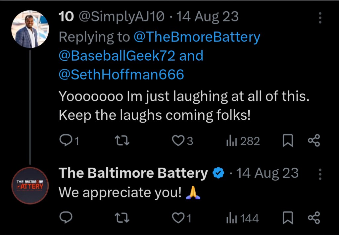Open more options on Baltimore Battery tweet
The width and height of the screenshot is (339, 235).
coord(320,174)
